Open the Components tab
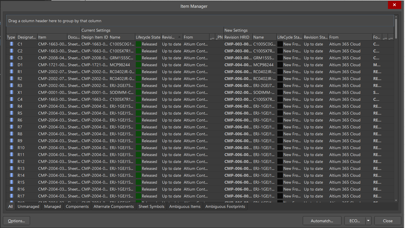Screen dimensions: 405x228 click(x=77, y=206)
